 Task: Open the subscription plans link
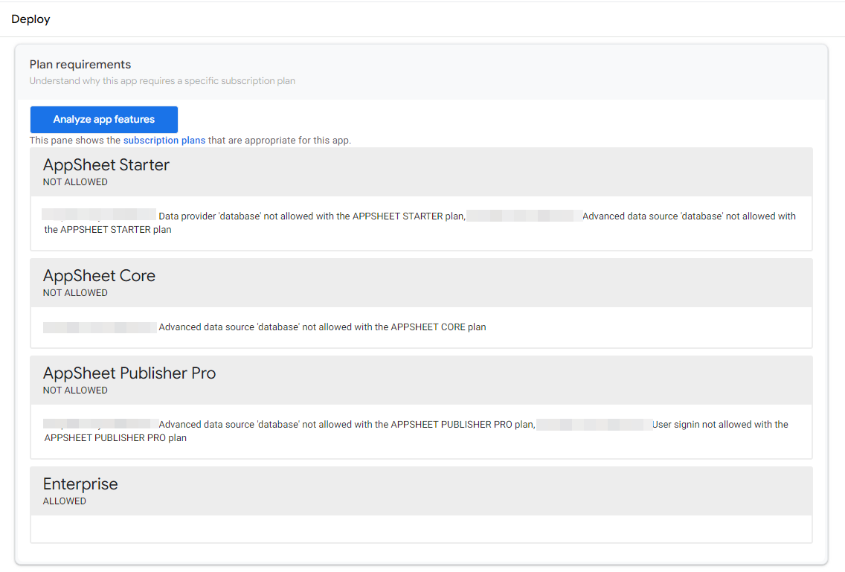point(164,140)
